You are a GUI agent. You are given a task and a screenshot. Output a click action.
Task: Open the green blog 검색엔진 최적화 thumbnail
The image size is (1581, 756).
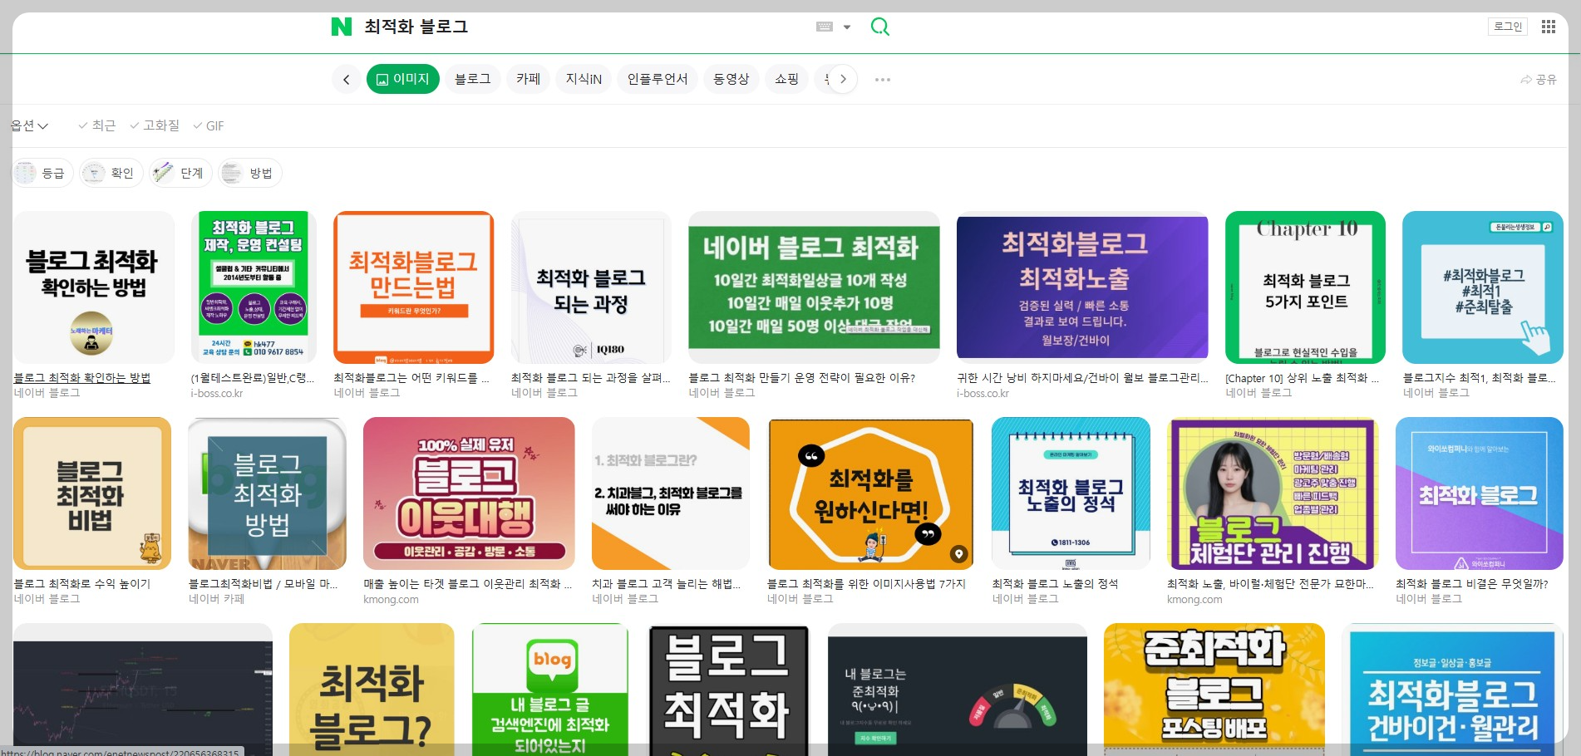[549, 690]
